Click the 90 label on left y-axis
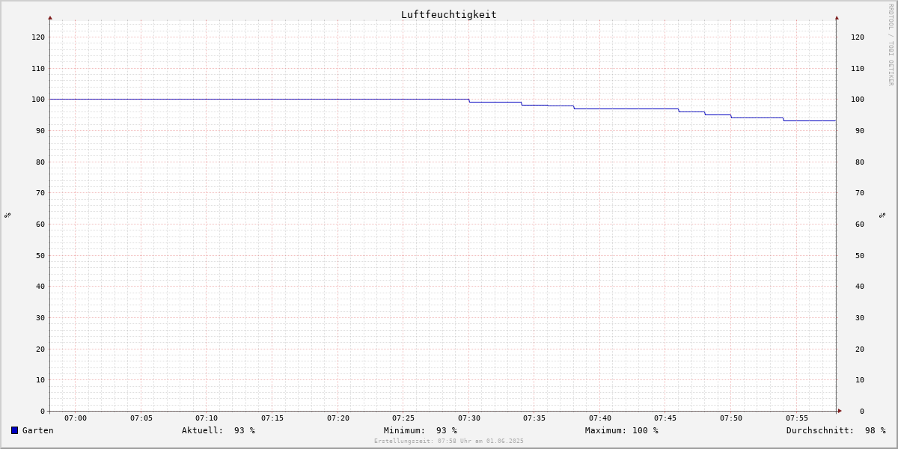This screenshot has width=898, height=449. tap(40, 130)
